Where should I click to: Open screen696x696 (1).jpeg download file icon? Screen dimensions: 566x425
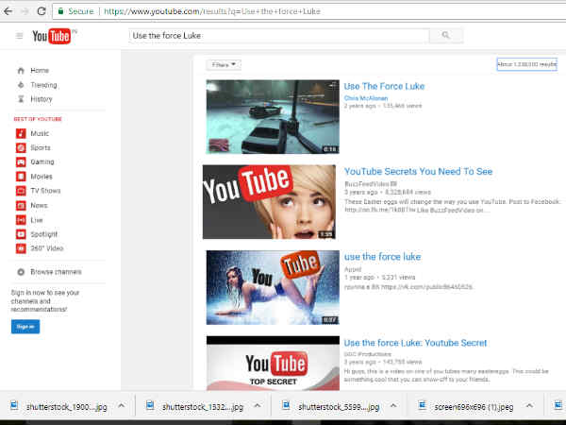click(422, 405)
